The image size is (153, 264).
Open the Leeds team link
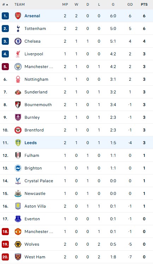31,143
